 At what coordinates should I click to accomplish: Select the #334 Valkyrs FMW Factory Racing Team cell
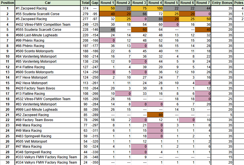tap(48, 162)
